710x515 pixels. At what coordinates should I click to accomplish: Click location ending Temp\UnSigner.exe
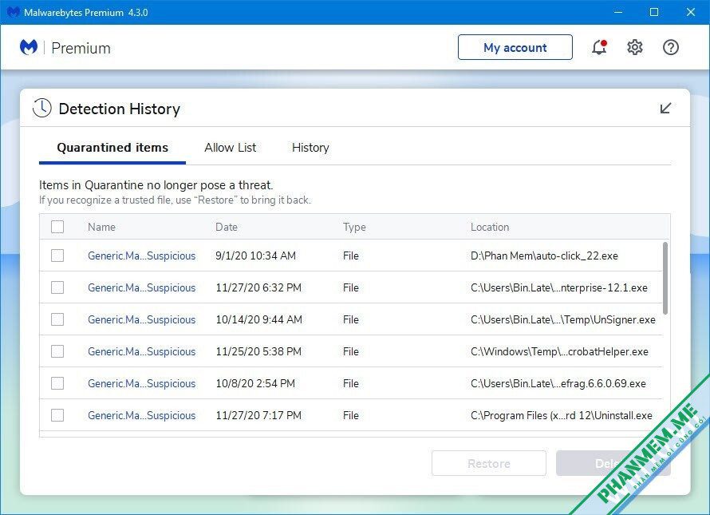563,319
